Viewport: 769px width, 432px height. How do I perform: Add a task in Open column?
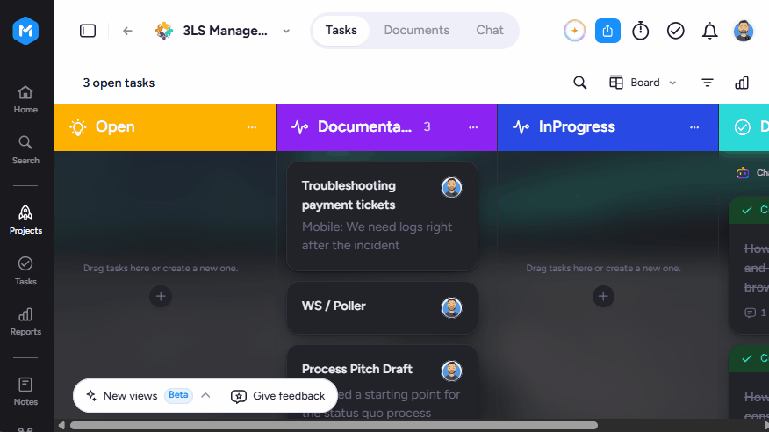click(161, 296)
